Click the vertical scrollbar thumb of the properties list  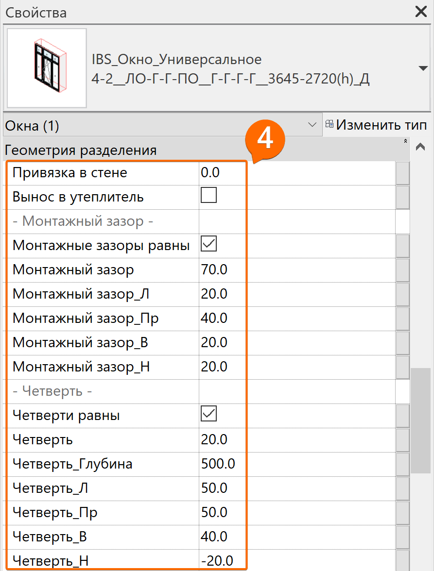420,420
